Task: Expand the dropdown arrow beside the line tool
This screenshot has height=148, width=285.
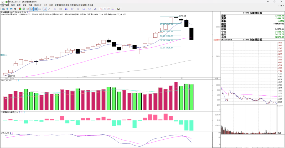Action: [52, 9]
